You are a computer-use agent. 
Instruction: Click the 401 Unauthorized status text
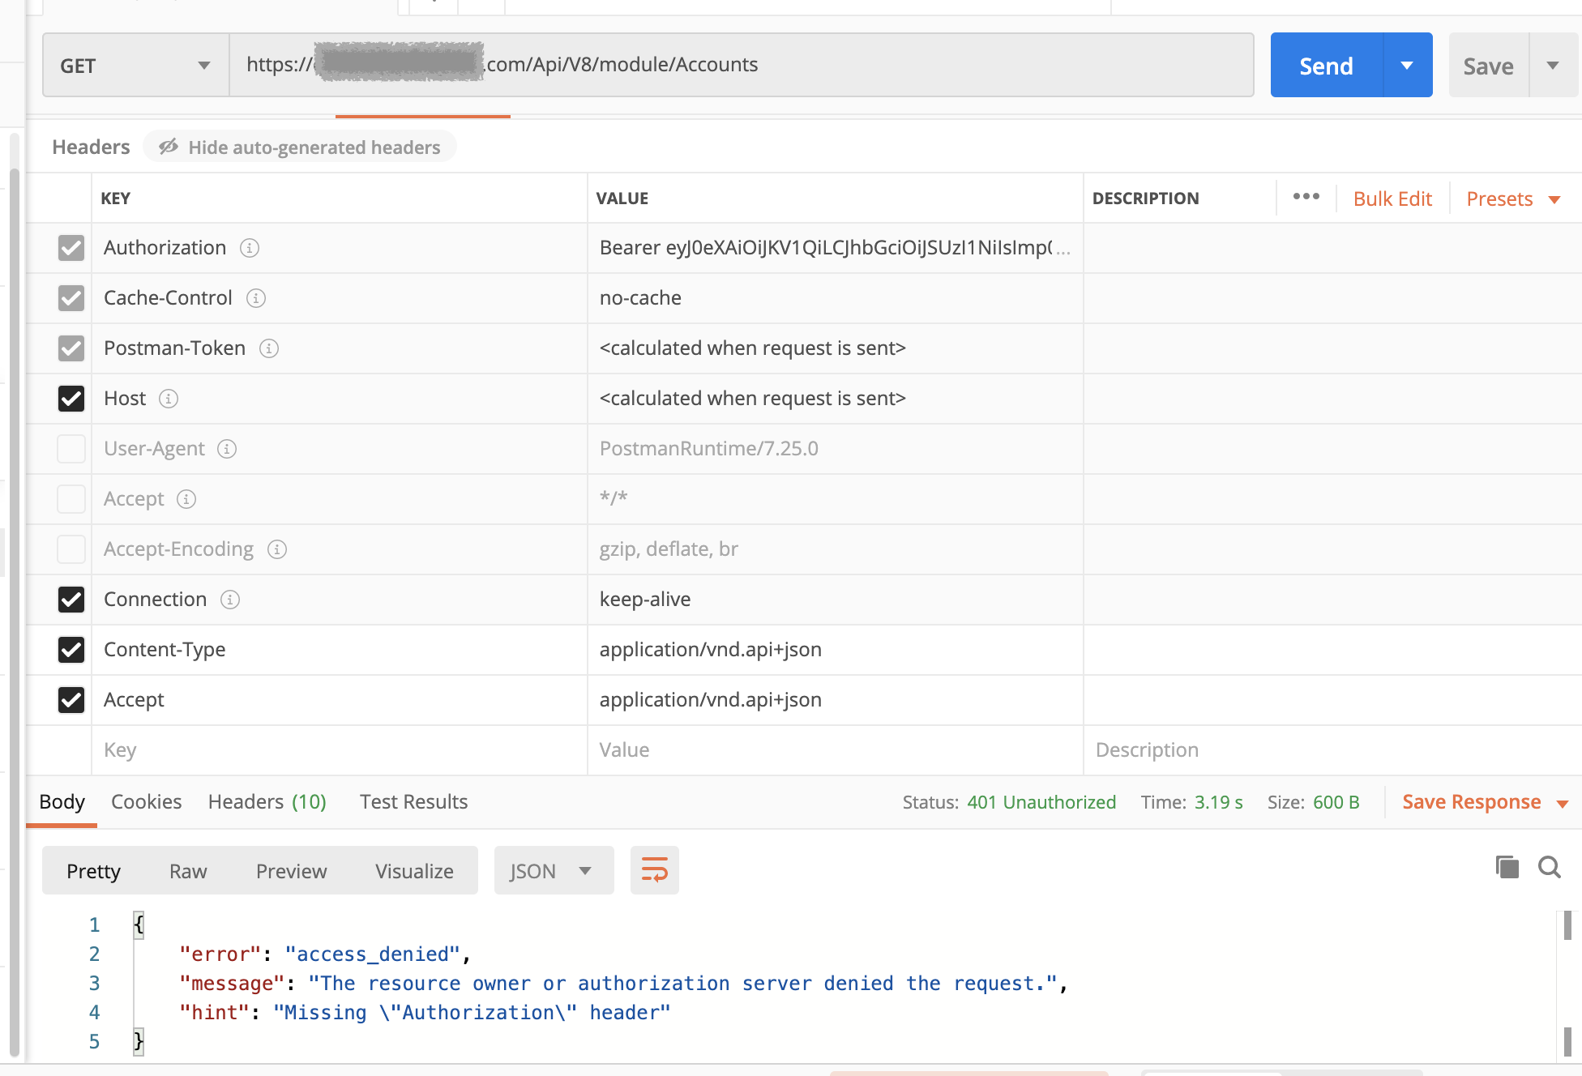point(1041,802)
